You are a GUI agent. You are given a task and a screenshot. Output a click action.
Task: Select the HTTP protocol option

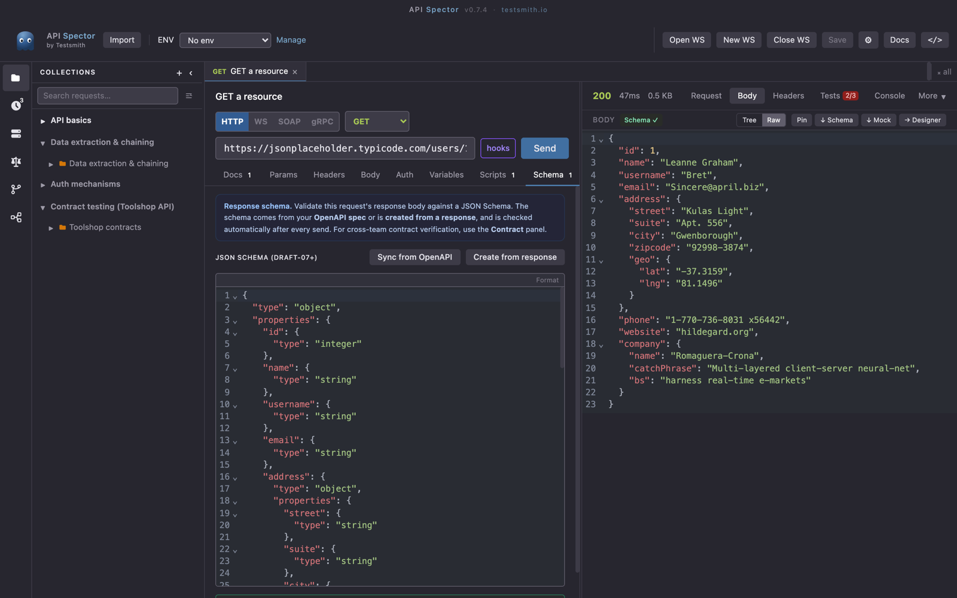tap(232, 121)
